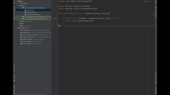Click the yellow warning count indicator
The width and height of the screenshot is (170, 95).
pyautogui.click(x=145, y=1)
